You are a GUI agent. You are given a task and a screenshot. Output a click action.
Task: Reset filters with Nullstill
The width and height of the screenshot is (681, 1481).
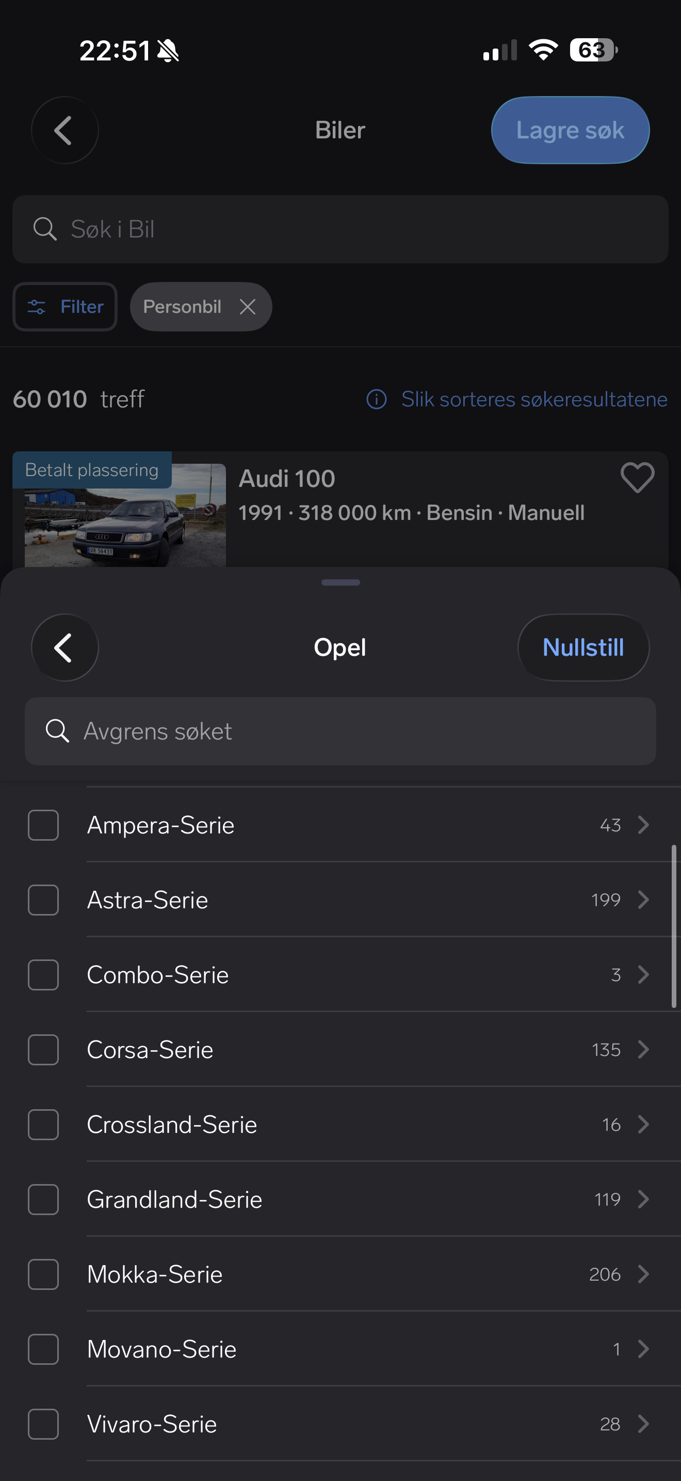[583, 648]
